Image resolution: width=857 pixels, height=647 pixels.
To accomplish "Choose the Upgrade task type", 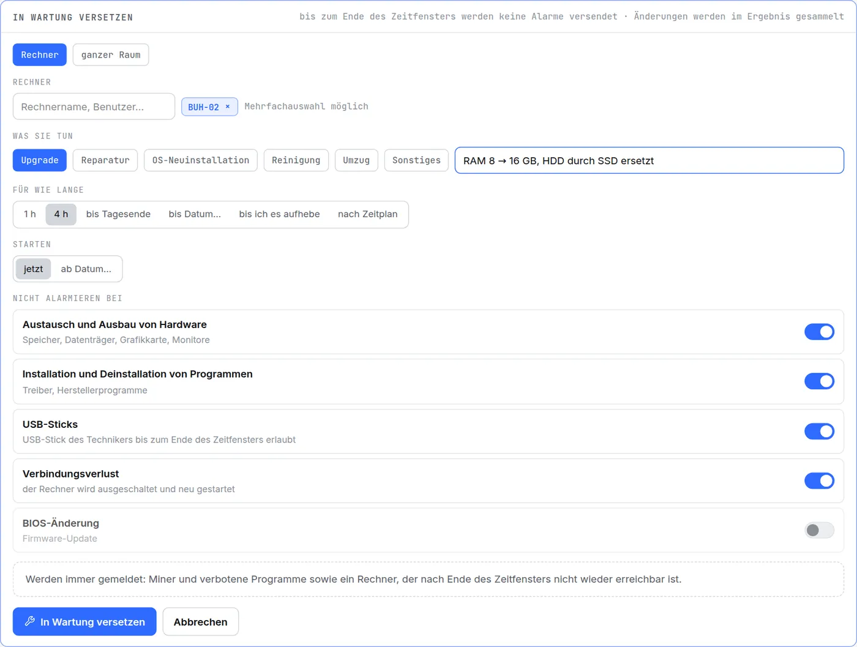I will tap(40, 160).
